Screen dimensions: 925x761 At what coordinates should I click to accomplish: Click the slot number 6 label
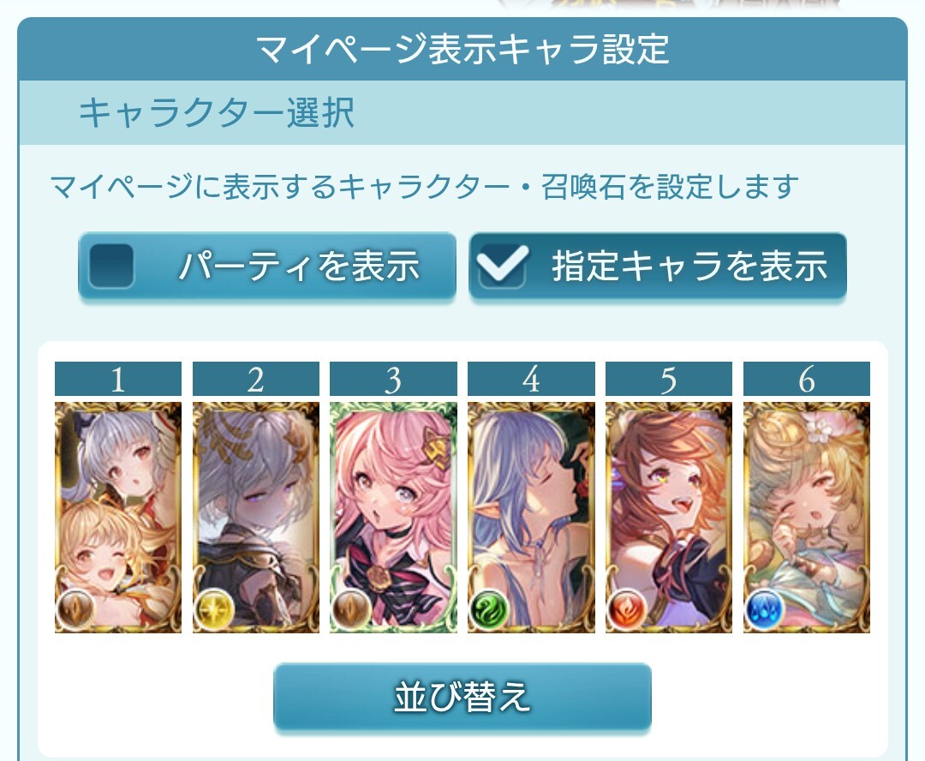click(807, 379)
